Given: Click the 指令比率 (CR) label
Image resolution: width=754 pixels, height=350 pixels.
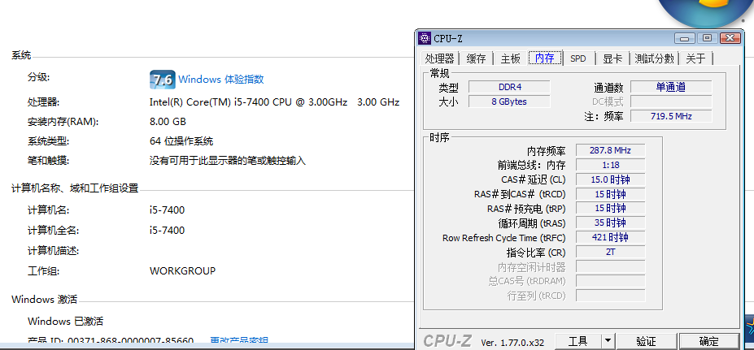Looking at the screenshot, I should click(536, 252).
